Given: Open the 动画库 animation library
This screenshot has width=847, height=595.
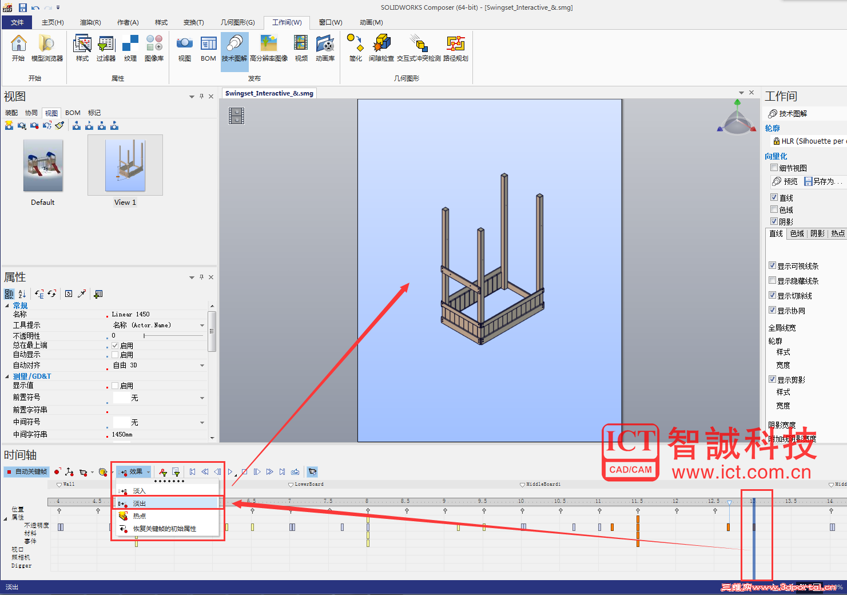Looking at the screenshot, I should (325, 48).
